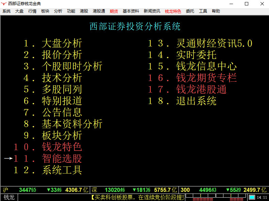Click the cyan connection status indicator

tap(252, 197)
